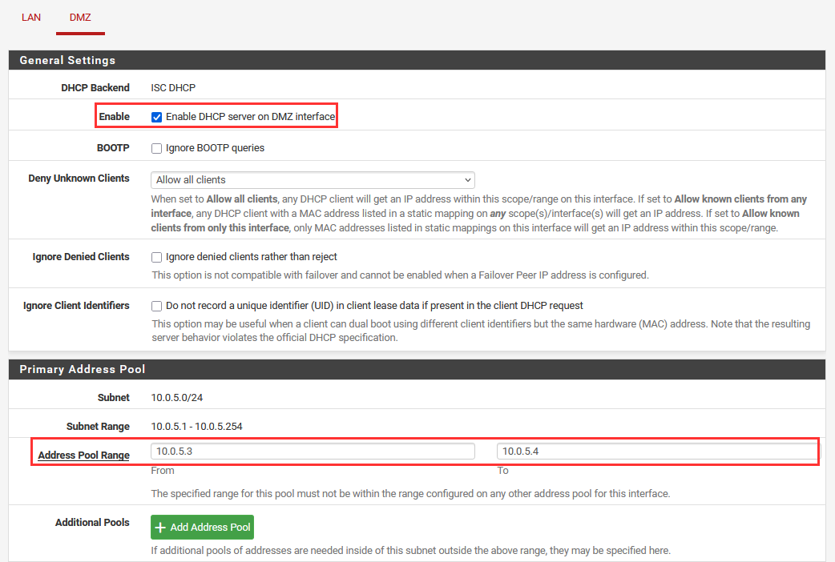Click the ISC DHCP backend text
Screen dimensions: 835x562
[173, 88]
